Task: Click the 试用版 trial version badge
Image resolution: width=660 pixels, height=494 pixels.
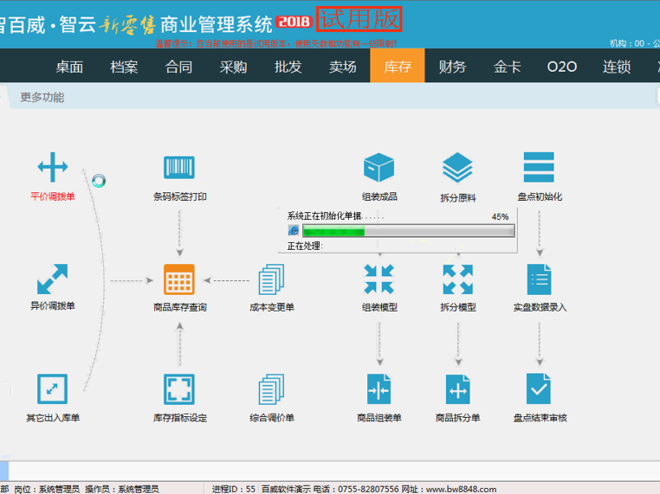Action: (x=359, y=19)
